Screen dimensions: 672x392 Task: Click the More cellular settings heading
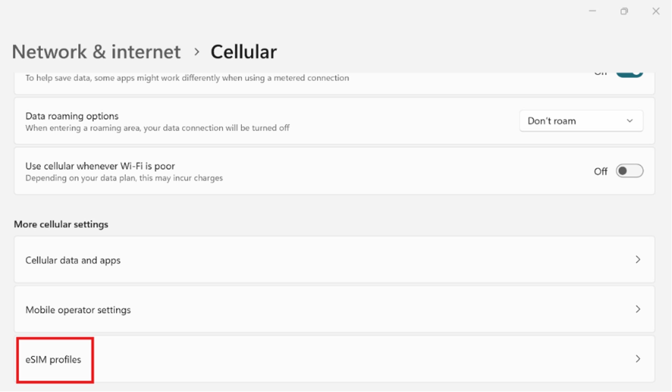pyautogui.click(x=61, y=224)
